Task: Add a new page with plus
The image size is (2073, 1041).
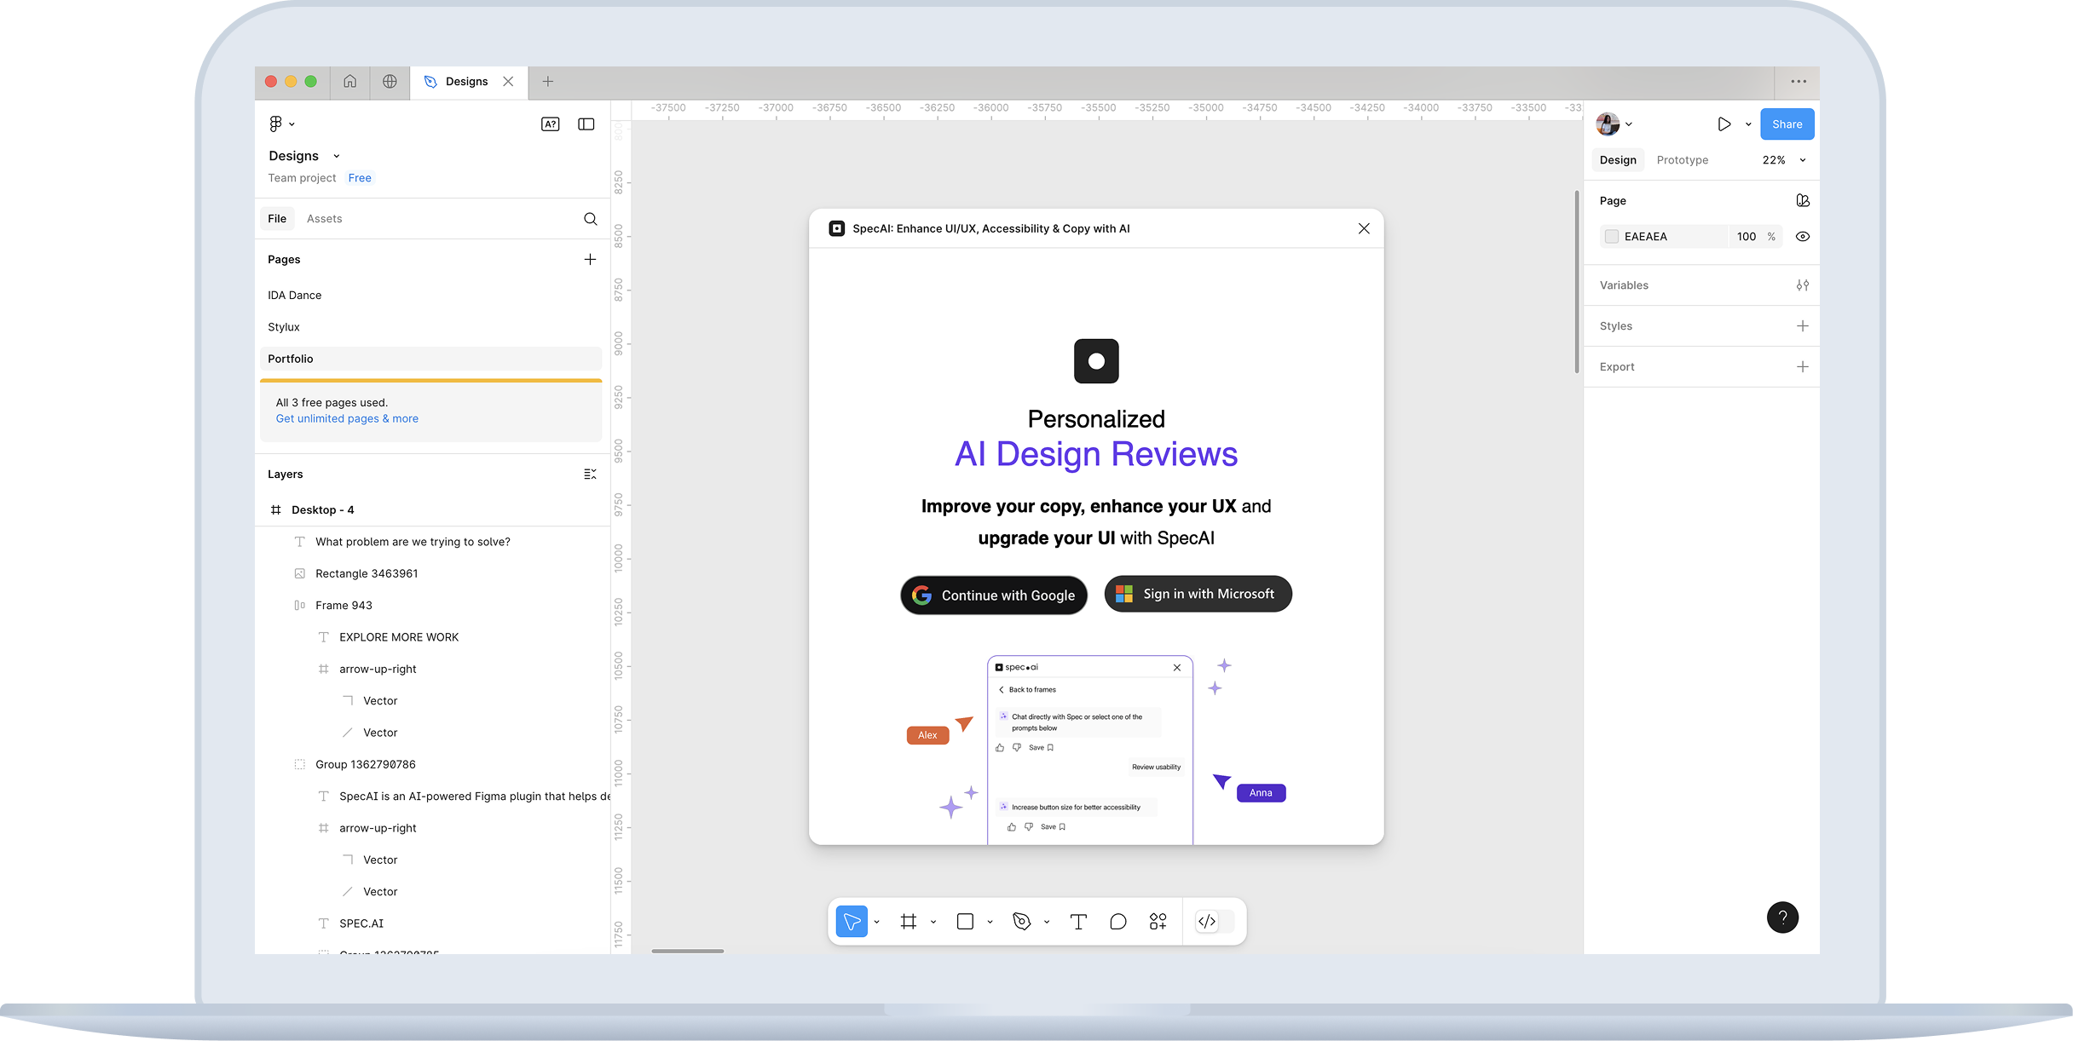Action: coord(590,259)
